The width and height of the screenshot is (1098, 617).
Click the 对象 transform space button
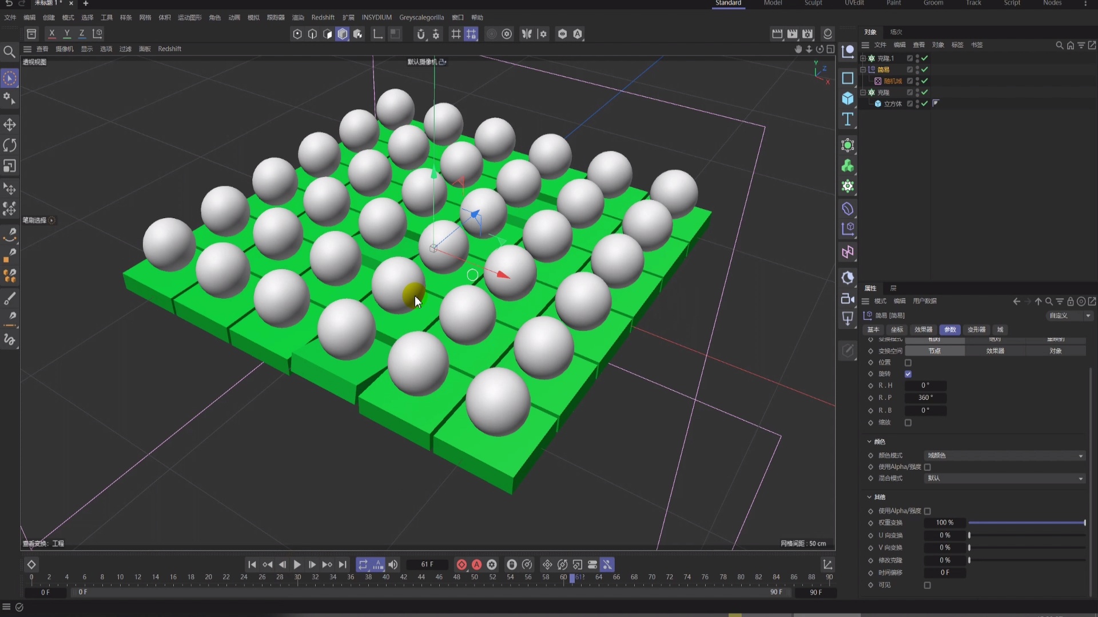pos(1056,350)
